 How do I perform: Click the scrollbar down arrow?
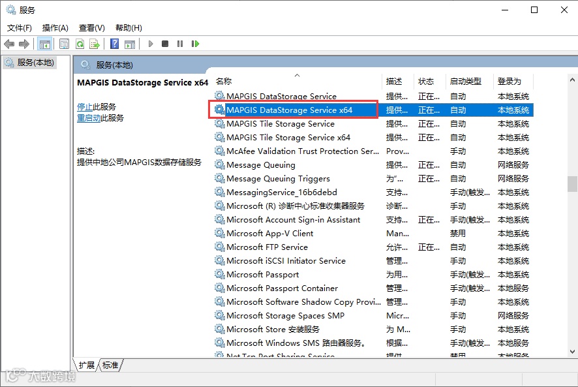pos(572,352)
